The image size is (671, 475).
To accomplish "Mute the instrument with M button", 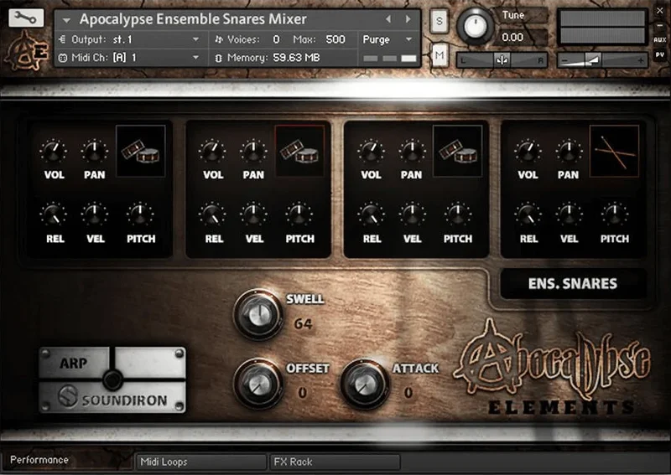I will click(439, 55).
